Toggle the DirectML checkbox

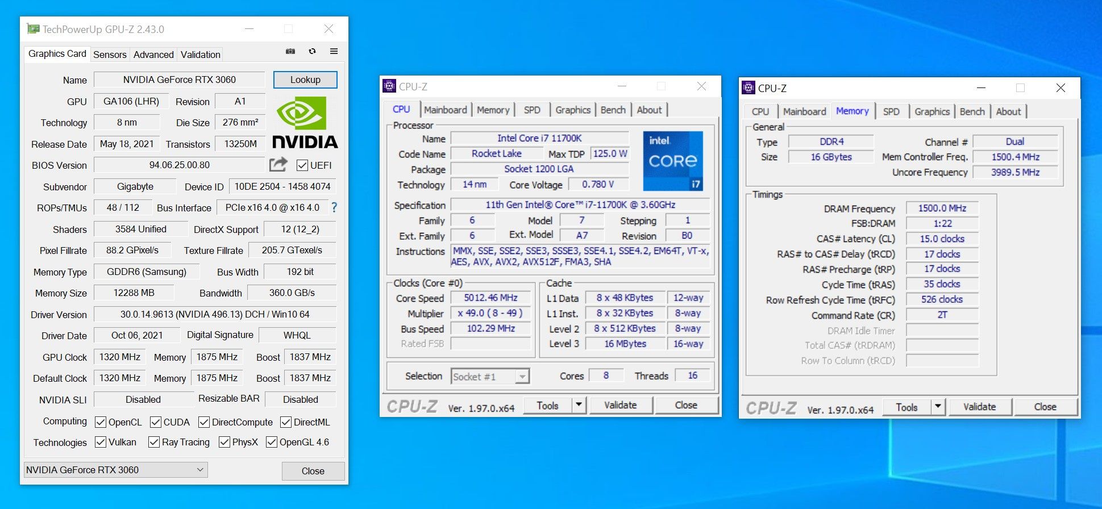coord(286,422)
